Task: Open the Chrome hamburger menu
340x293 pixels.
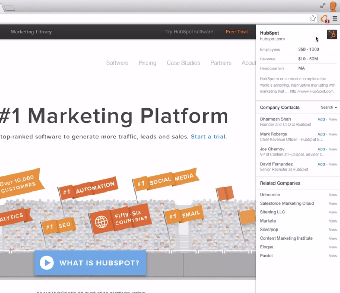Action: [335, 18]
